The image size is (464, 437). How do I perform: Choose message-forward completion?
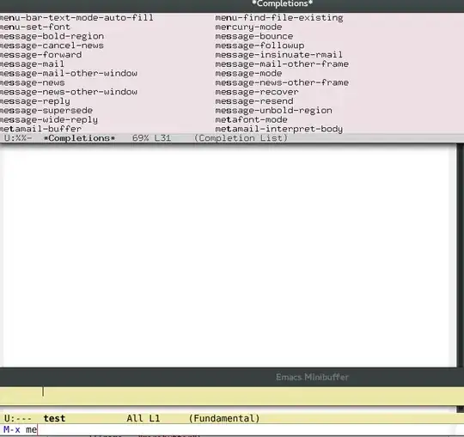40,55
